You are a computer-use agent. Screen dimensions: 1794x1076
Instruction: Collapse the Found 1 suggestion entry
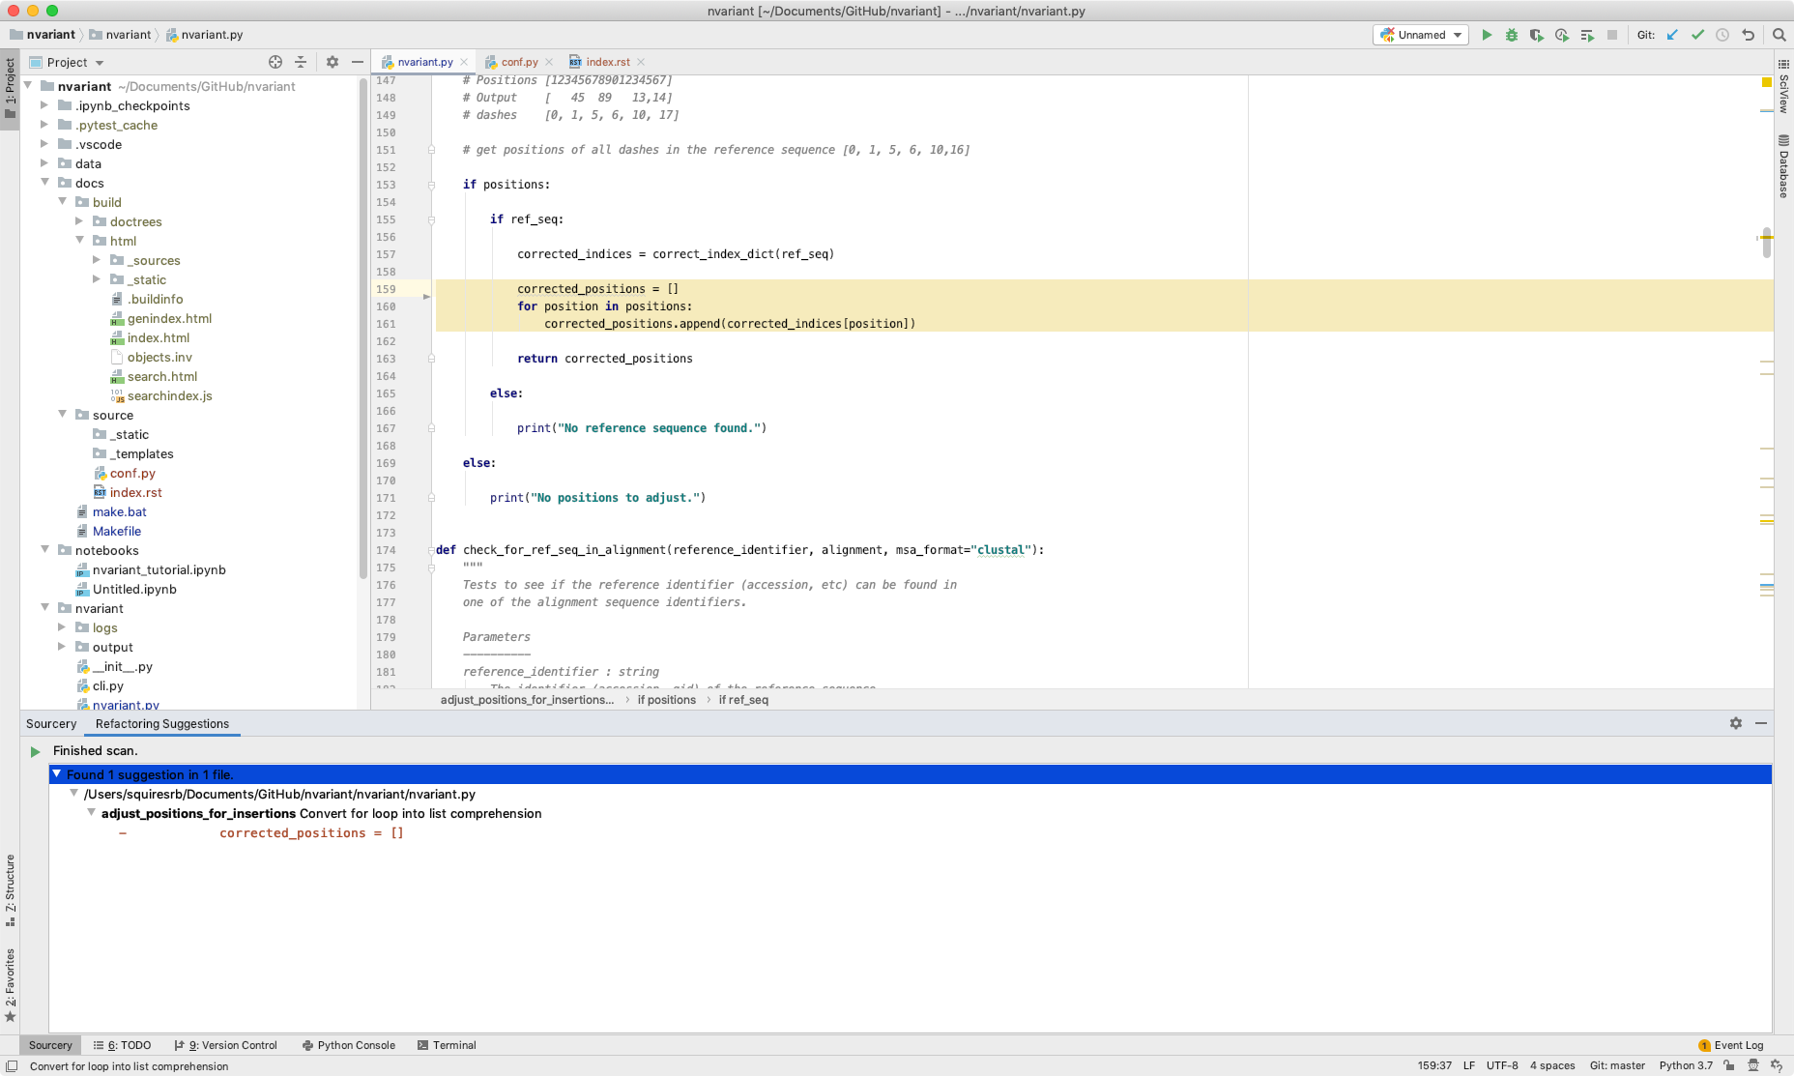point(56,774)
